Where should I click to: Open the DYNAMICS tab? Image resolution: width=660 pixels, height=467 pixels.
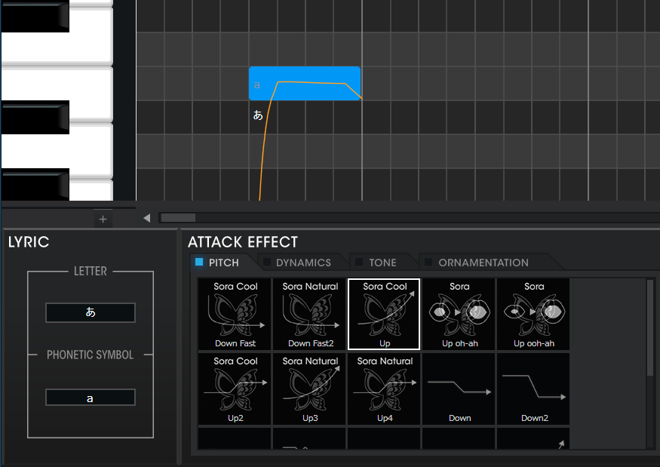(303, 263)
